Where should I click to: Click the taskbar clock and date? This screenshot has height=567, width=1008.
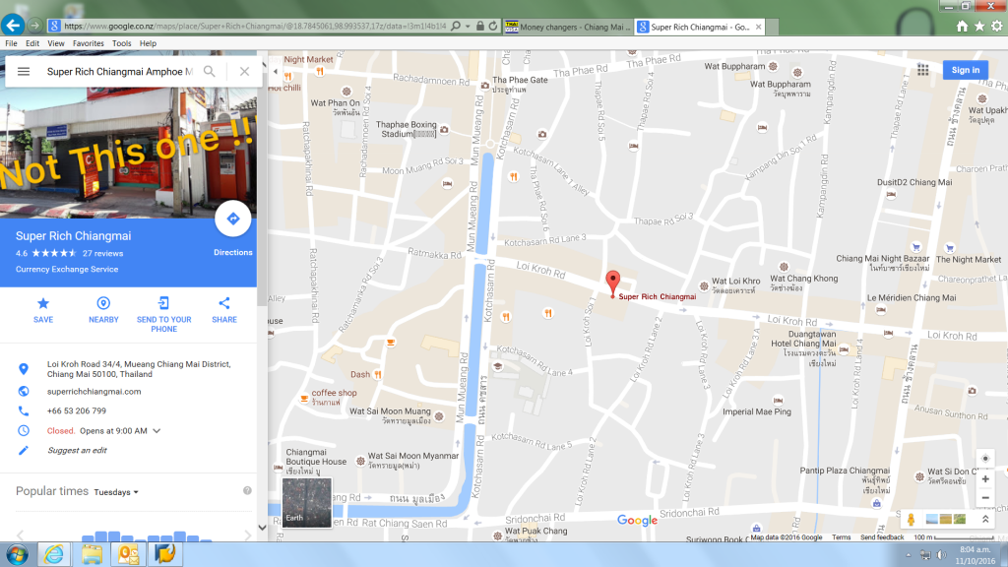tap(975, 555)
